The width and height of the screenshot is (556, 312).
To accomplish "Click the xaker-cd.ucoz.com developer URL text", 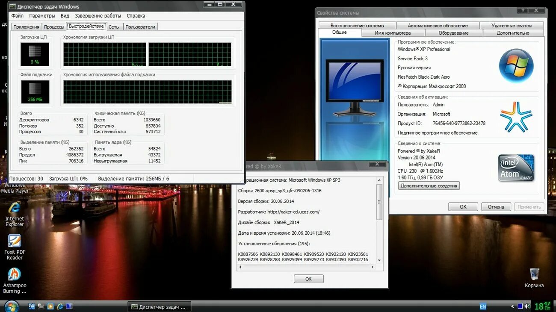I will [293, 212].
